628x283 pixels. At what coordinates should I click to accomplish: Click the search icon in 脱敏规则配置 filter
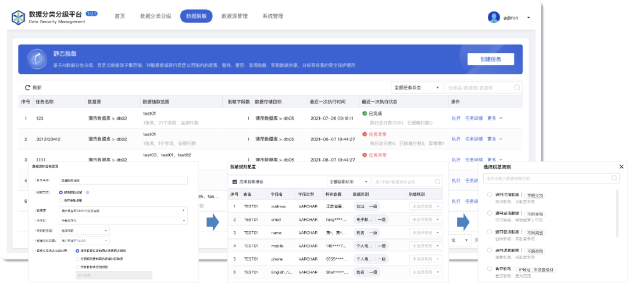tap(437, 182)
